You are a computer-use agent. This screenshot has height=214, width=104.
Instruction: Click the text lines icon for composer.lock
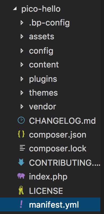pos(22,148)
